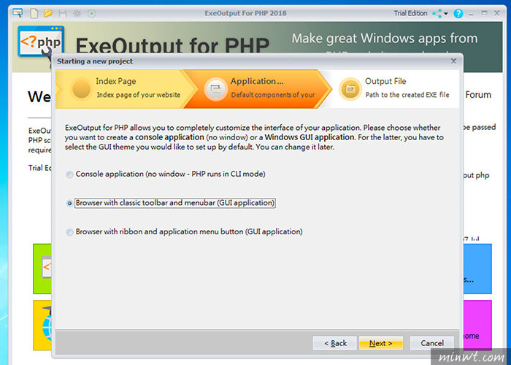Click the Index Page step circle icon
The height and width of the screenshot is (365, 511).
click(x=81, y=88)
